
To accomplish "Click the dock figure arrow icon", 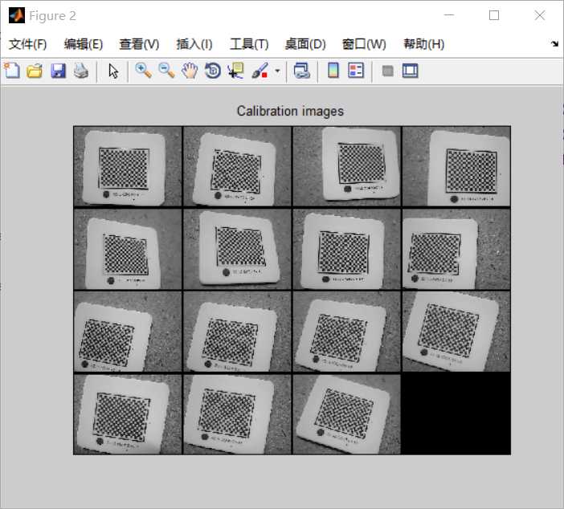I will (x=554, y=44).
